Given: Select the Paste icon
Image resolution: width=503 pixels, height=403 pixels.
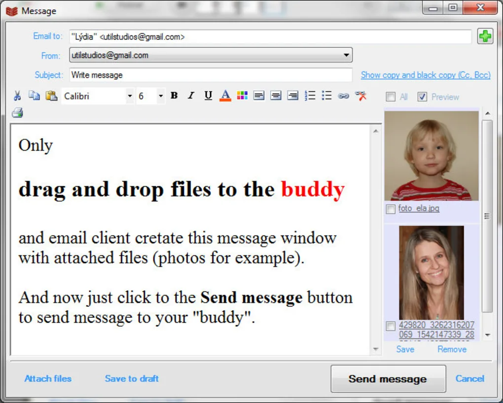Looking at the screenshot, I should [52, 96].
